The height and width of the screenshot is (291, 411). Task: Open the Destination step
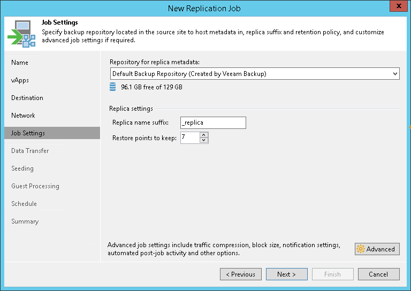click(x=27, y=98)
